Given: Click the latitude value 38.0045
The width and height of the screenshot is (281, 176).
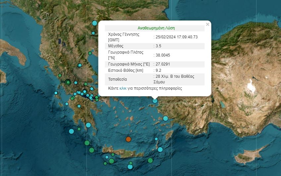Looking at the screenshot, I should tap(163, 55).
